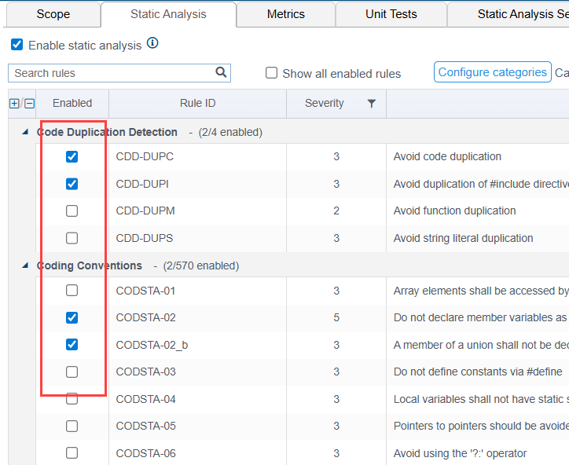The width and height of the screenshot is (569, 465).
Task: Enable the CDD-DUPM rule checkbox
Action: click(x=72, y=211)
